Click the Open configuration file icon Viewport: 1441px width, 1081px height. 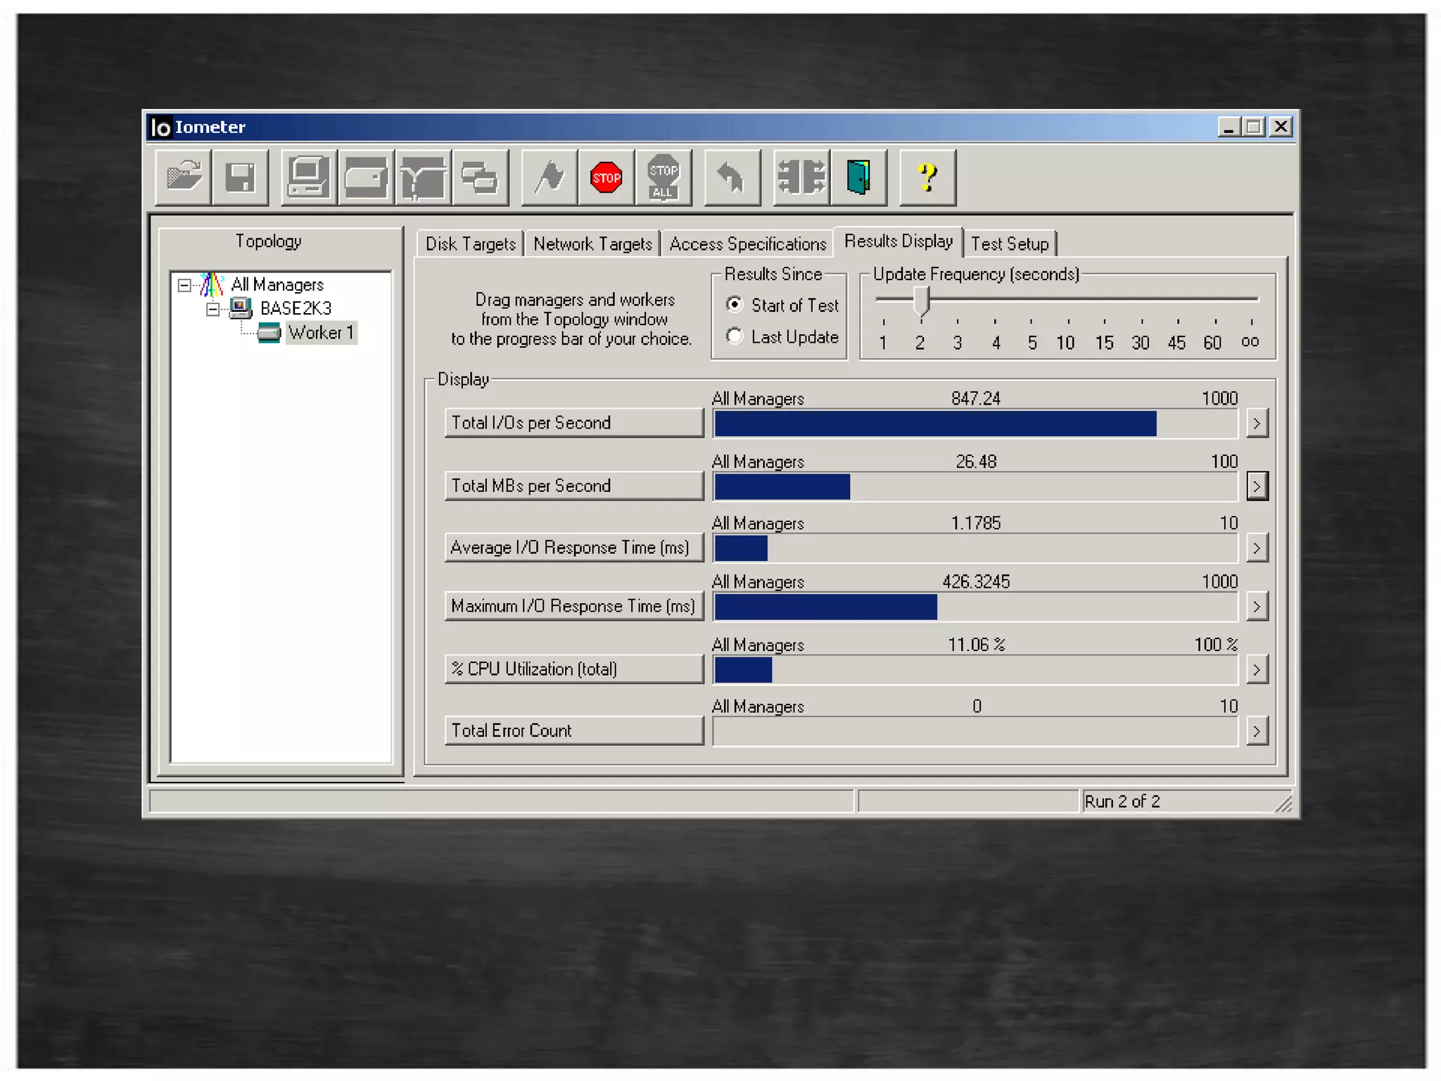[183, 177]
